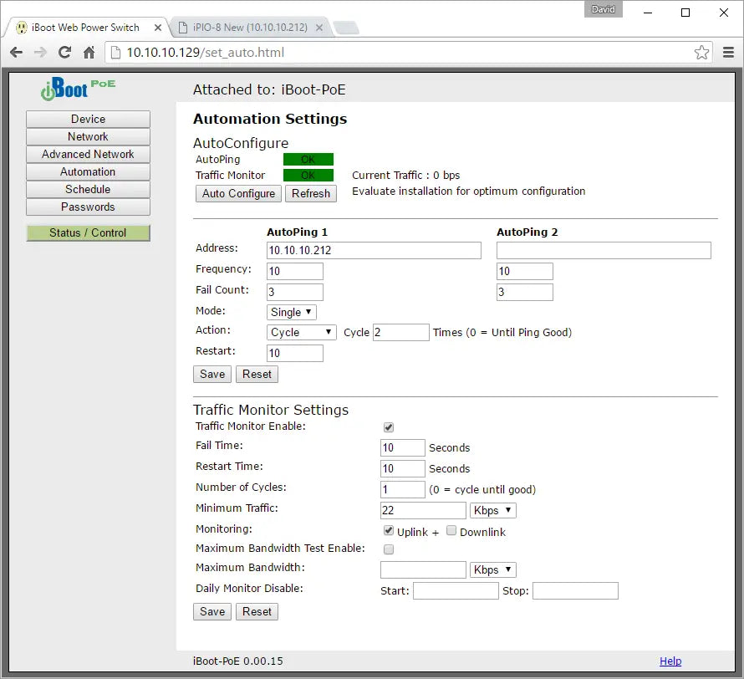The image size is (744, 679).
Task: Click the Traffic Monitor OK status indicator
Action: click(308, 176)
